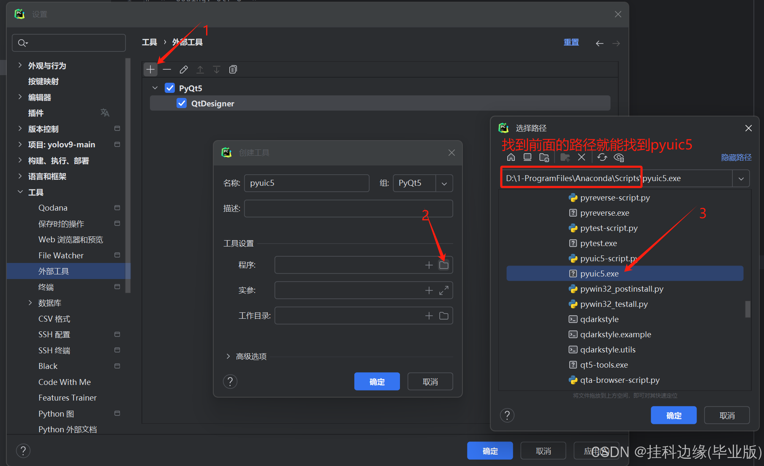Viewport: 764px width, 466px height.
Task: Expand 外观与行为 in settings tree
Action: click(20, 65)
